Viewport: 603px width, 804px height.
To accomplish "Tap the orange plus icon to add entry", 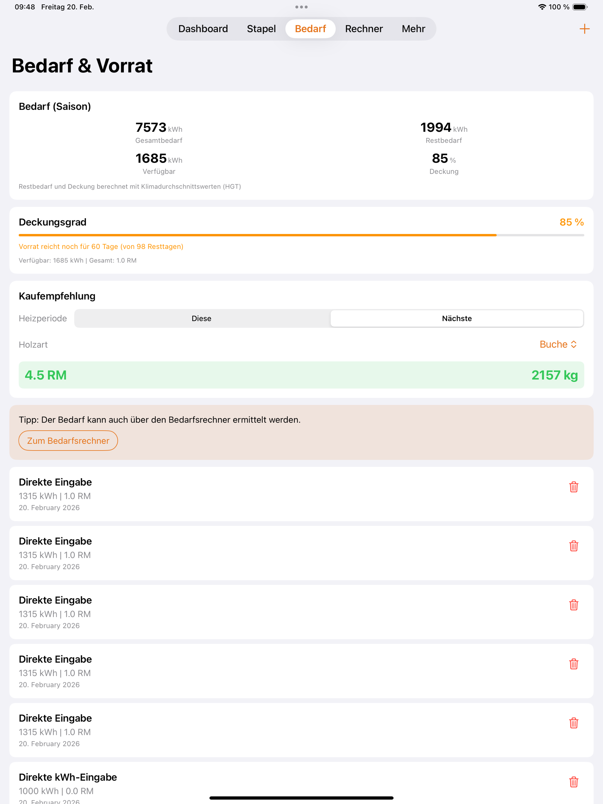I will [x=584, y=29].
